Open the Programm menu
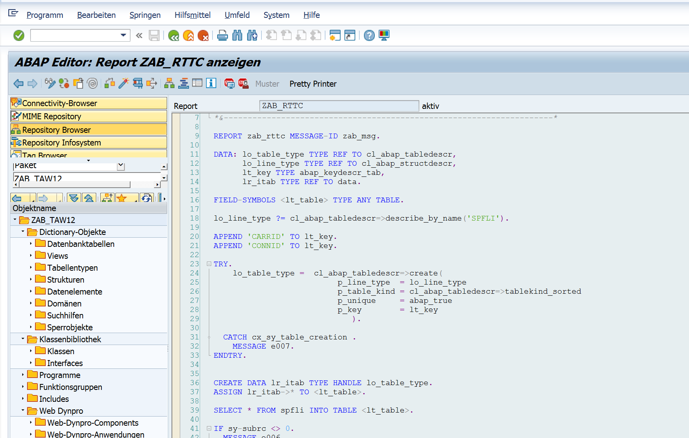 pos(45,15)
